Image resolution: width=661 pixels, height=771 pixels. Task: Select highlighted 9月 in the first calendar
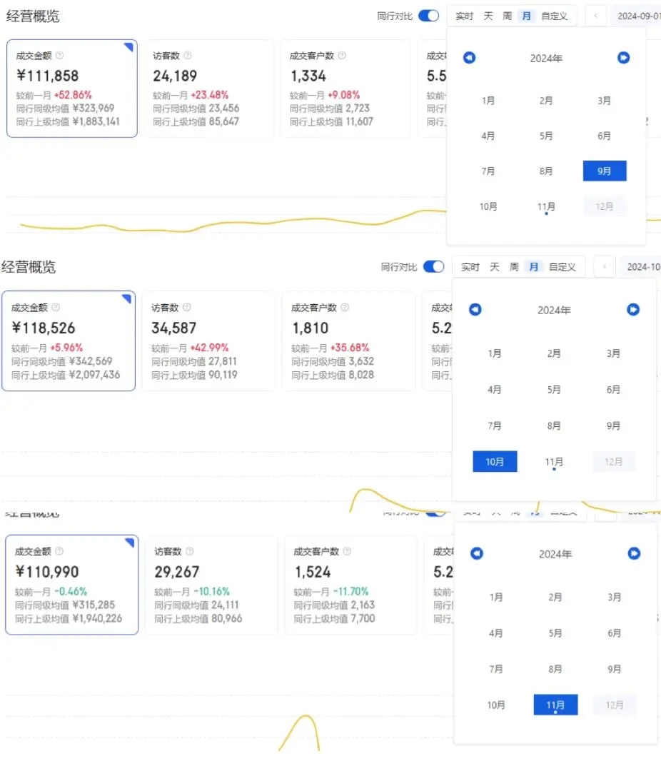(x=605, y=171)
